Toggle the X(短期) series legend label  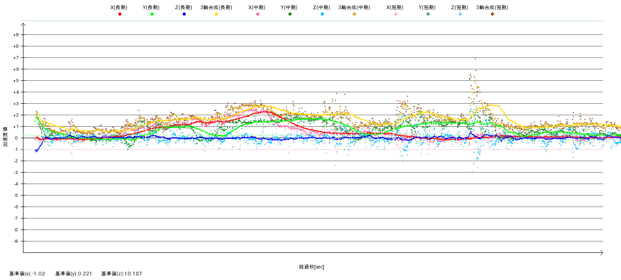395,7
